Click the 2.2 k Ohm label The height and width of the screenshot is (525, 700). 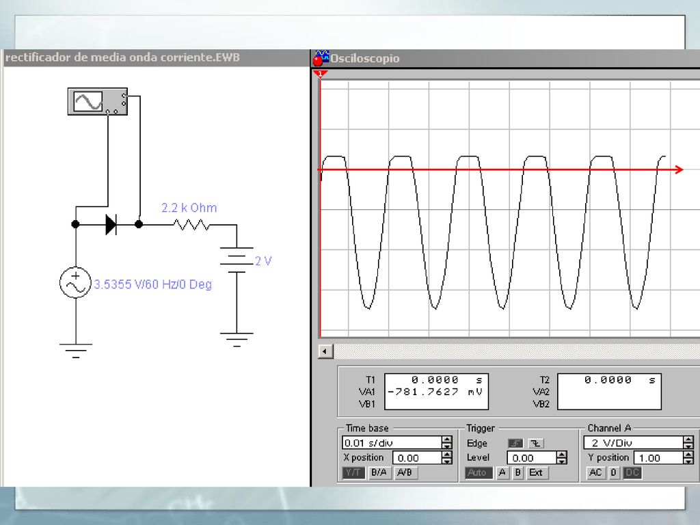(x=189, y=208)
